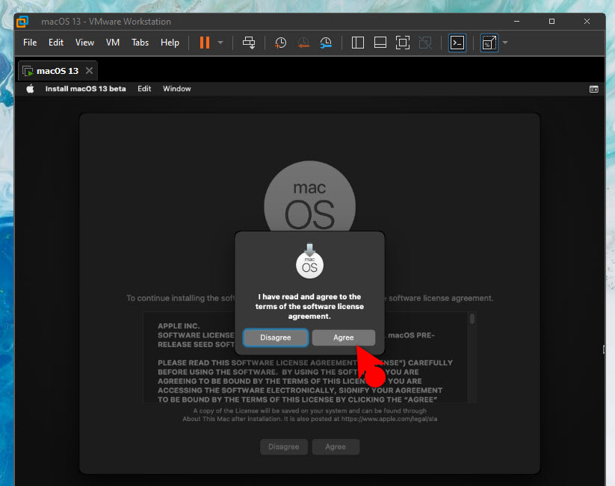
Task: Click the keyboard input menu bar icon
Action: 594,90
